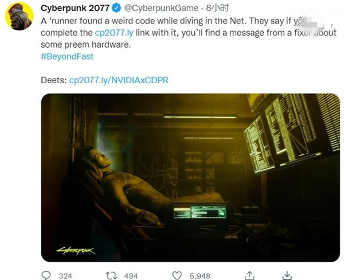Viewport: 344px width, 280px height.
Task: Open the Cyberpunk 2077 profile avatar
Action: 19,16
